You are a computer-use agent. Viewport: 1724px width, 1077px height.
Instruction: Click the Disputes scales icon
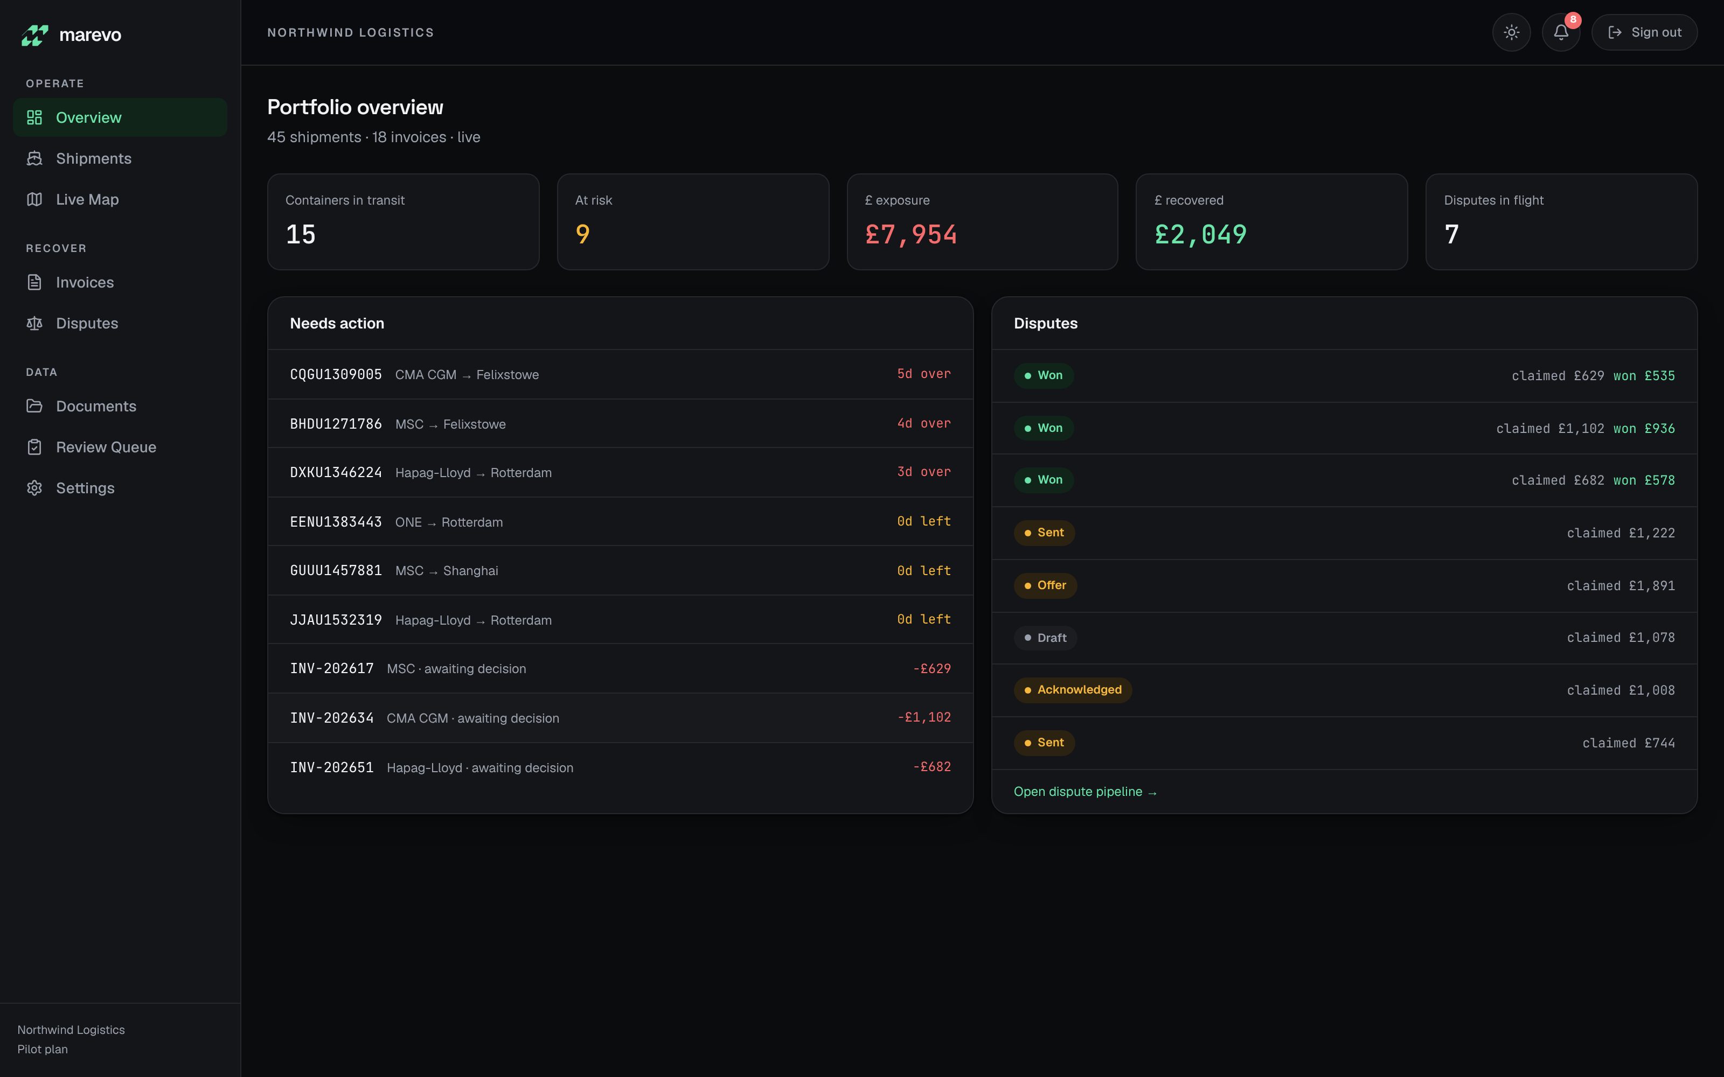point(34,324)
